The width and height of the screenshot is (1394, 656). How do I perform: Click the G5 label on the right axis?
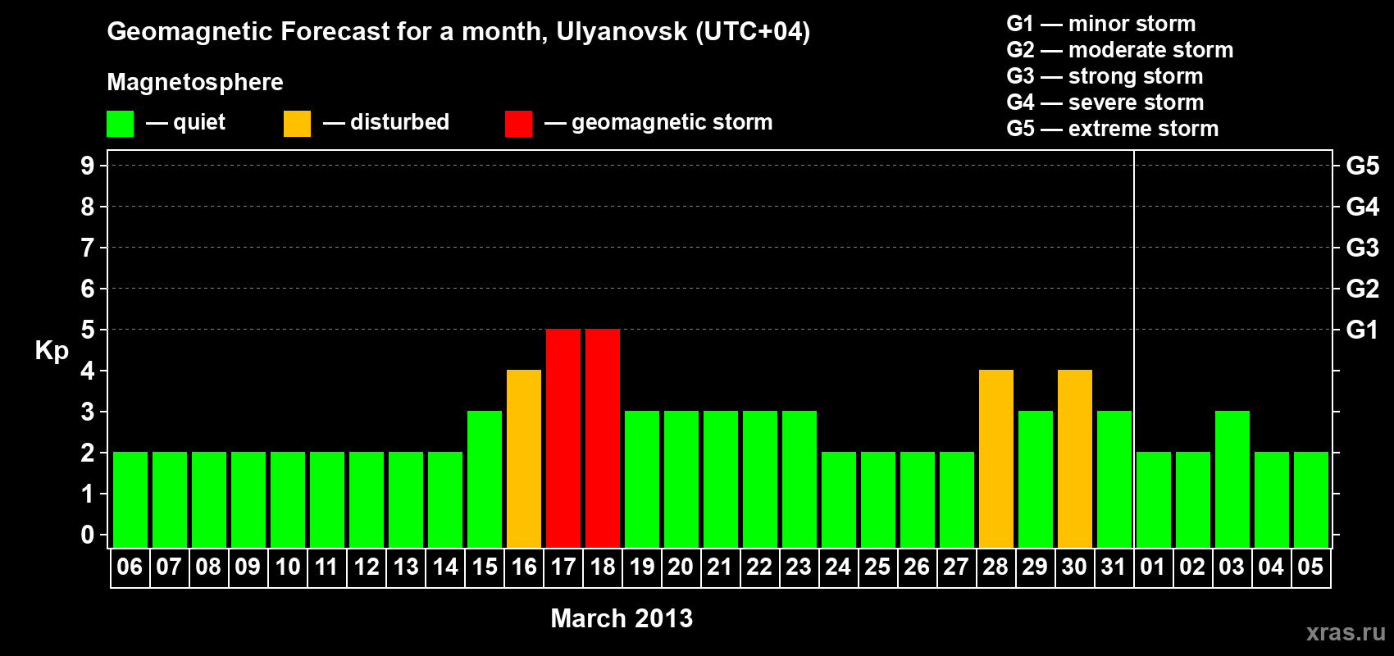pyautogui.click(x=1363, y=166)
